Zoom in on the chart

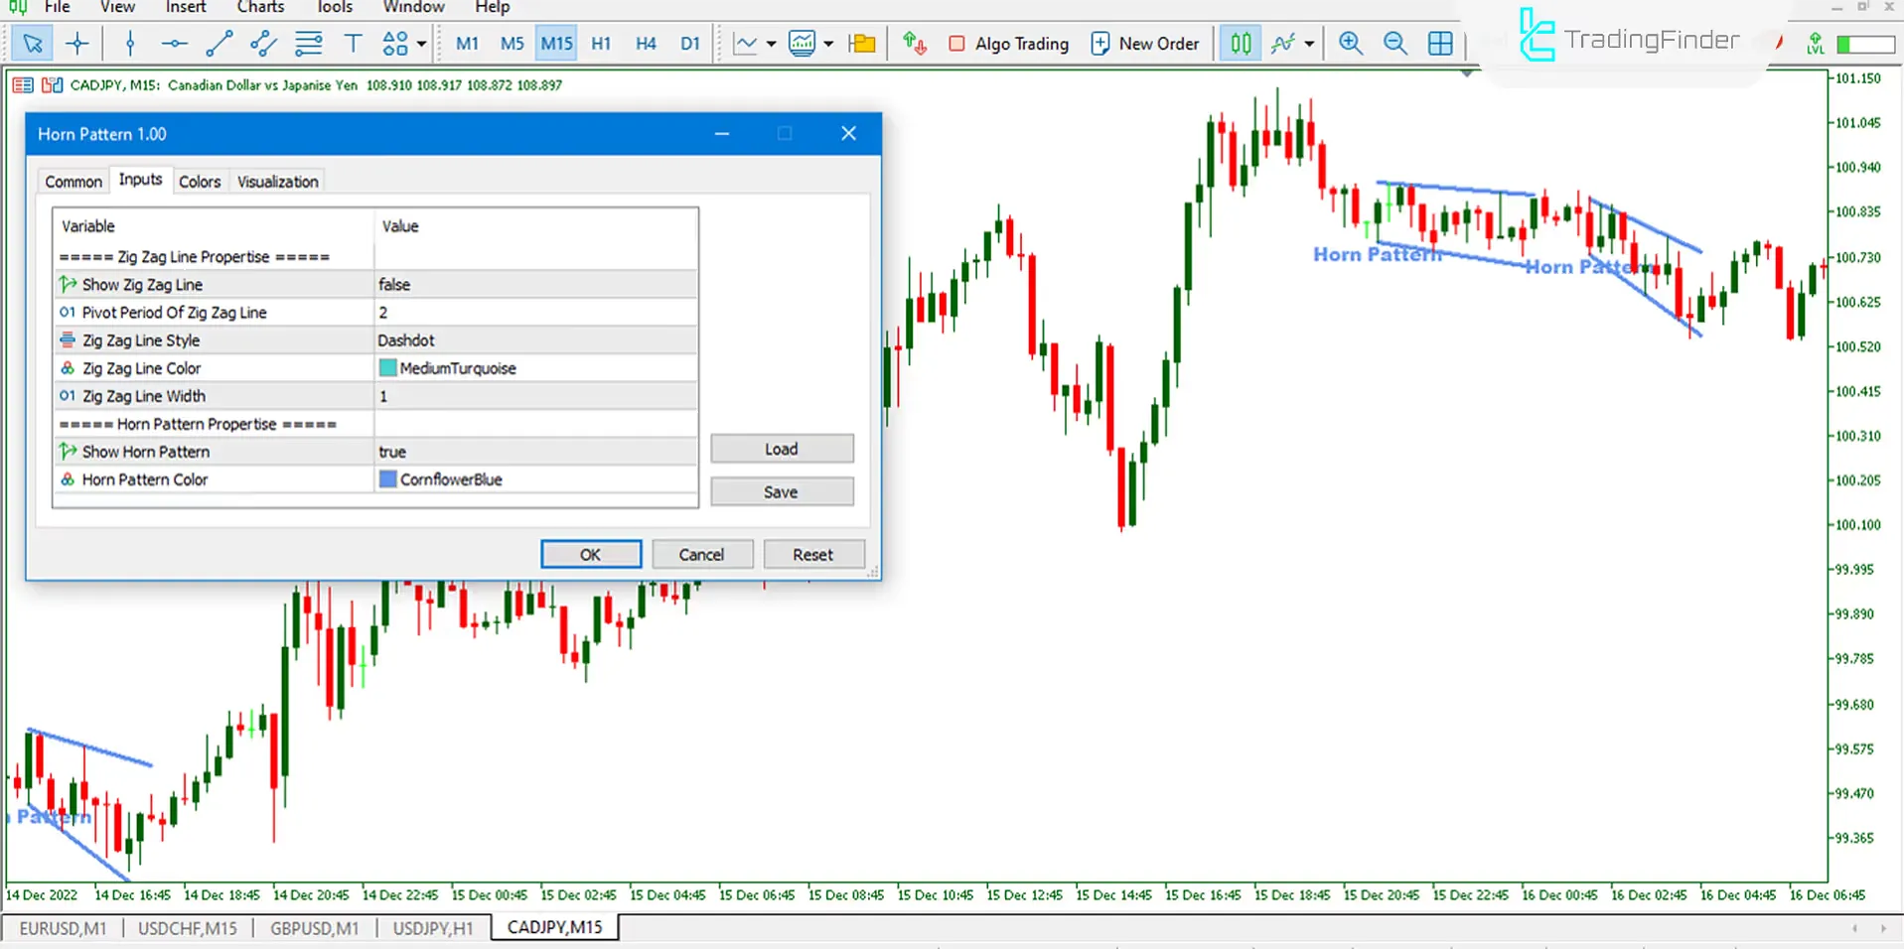[1350, 43]
